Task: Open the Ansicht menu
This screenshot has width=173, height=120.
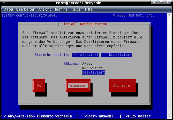Action: pos(44,9)
